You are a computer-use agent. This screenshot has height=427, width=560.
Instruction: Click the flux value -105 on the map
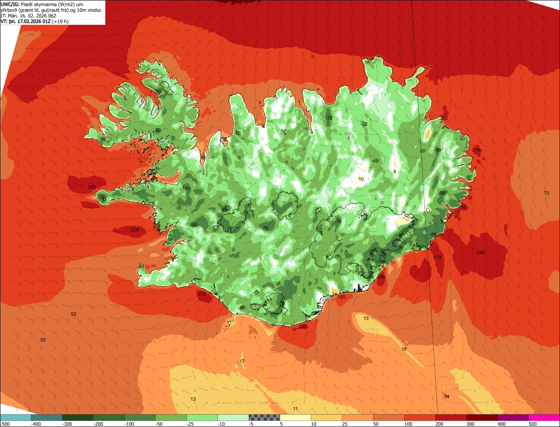[x=381, y=262]
